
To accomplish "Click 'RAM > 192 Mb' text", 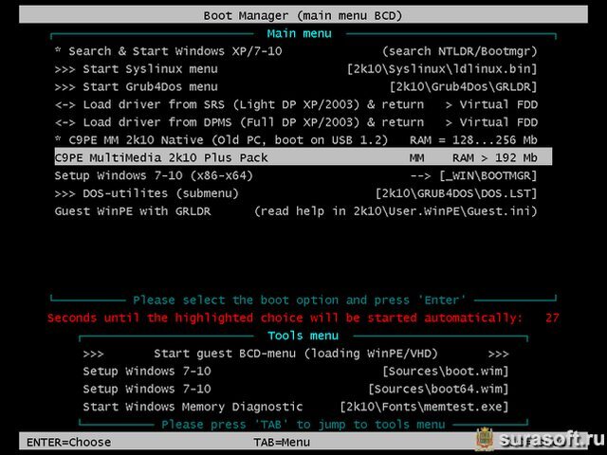I will coord(495,158).
